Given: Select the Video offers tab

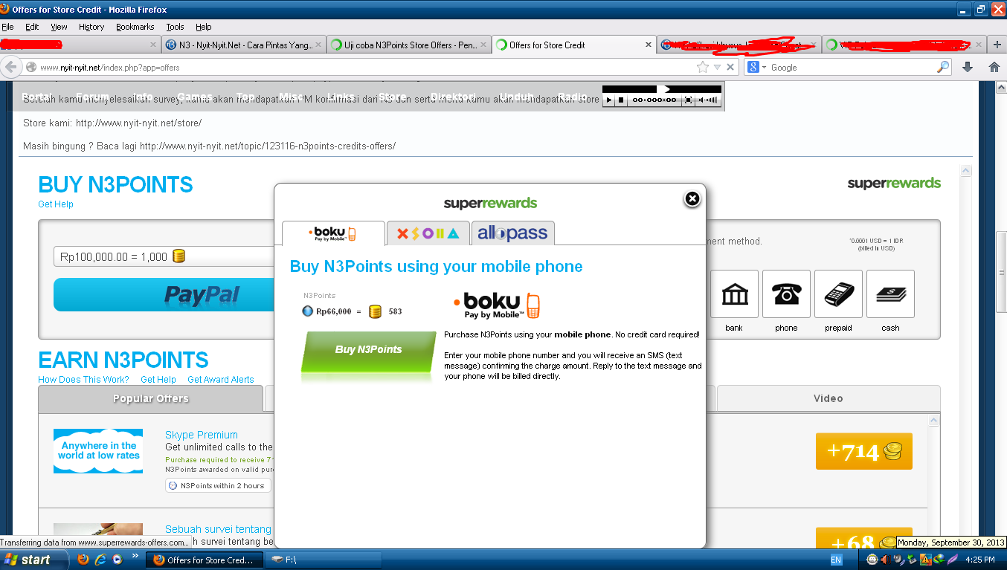Looking at the screenshot, I should pyautogui.click(x=828, y=398).
